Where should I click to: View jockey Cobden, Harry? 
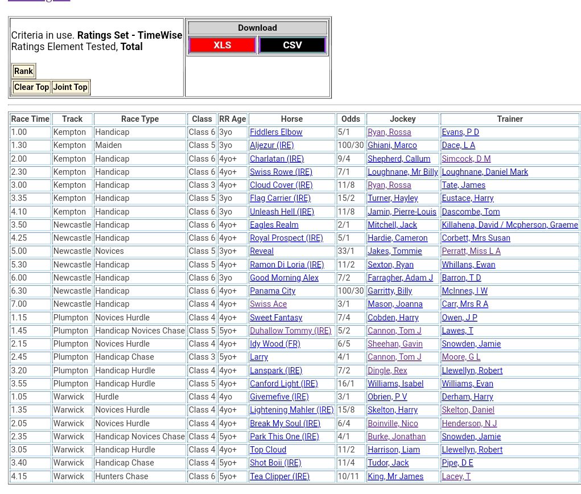tap(393, 318)
